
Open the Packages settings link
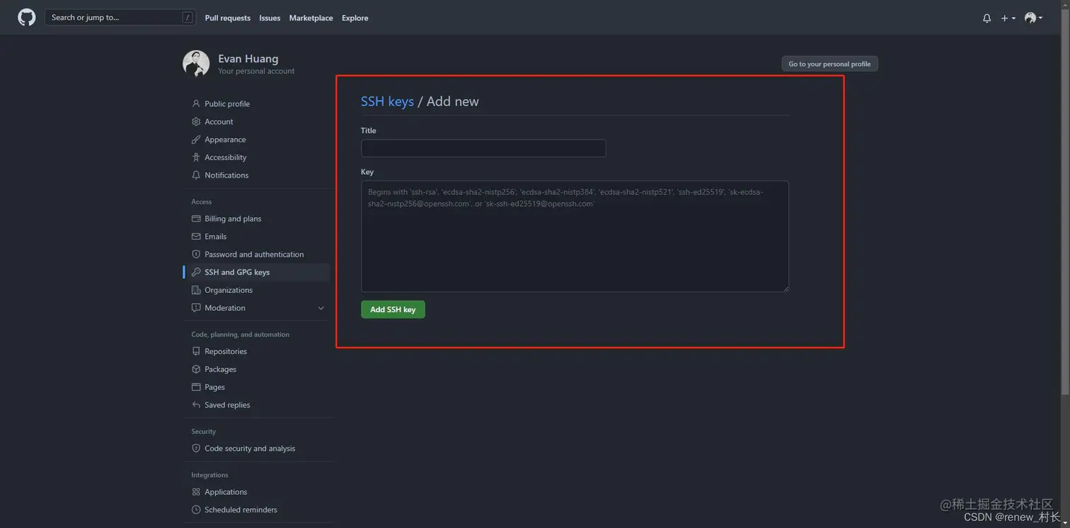tap(220, 369)
